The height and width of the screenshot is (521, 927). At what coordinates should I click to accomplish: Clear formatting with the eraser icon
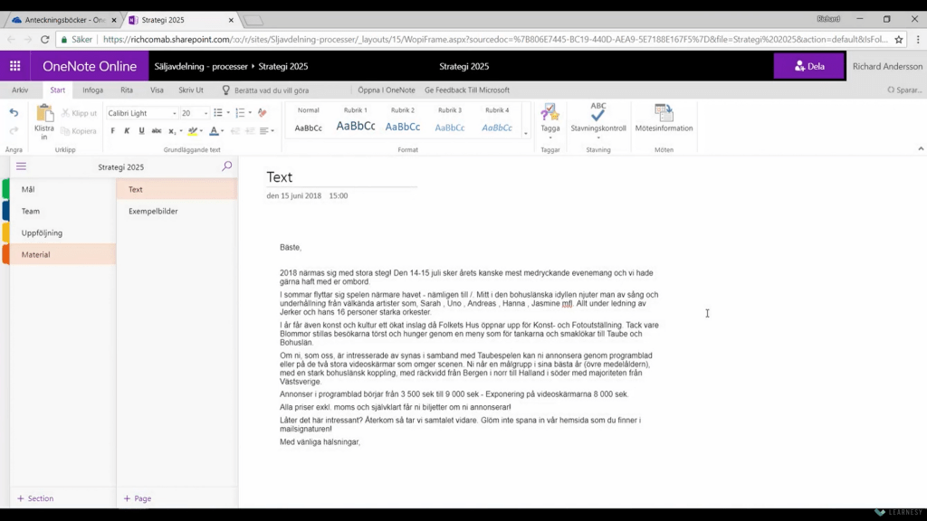pyautogui.click(x=262, y=113)
